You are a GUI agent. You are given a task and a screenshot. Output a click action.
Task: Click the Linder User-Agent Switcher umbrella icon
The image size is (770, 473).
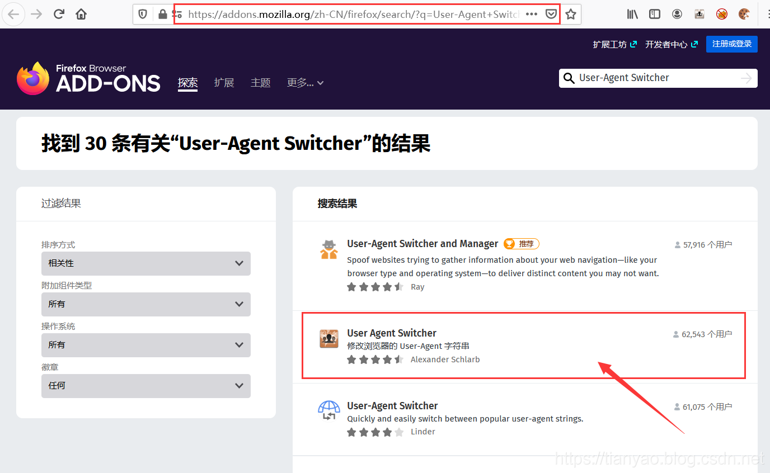329,411
